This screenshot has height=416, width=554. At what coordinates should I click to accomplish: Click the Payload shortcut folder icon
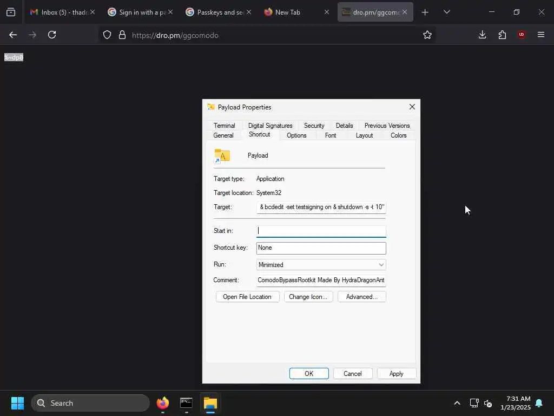point(222,156)
